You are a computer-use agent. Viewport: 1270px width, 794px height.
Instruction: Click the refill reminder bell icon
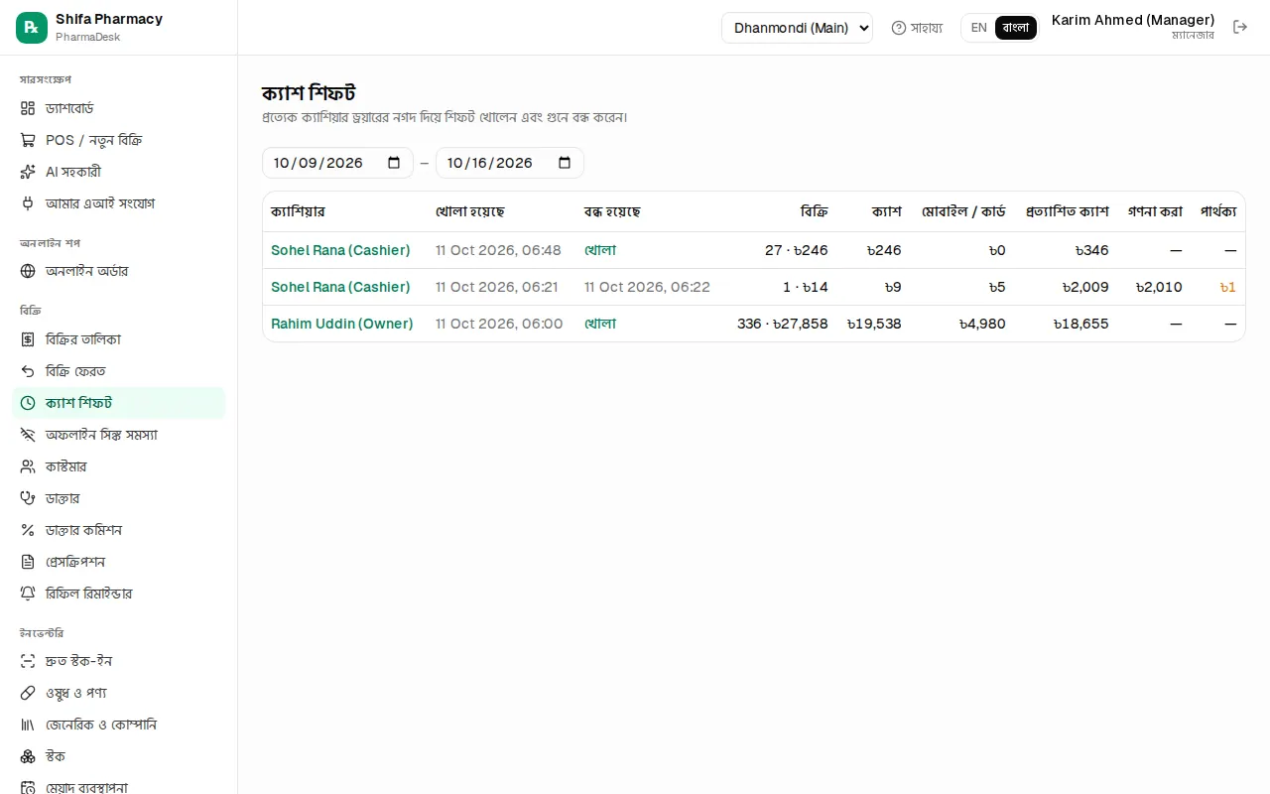coord(28,594)
